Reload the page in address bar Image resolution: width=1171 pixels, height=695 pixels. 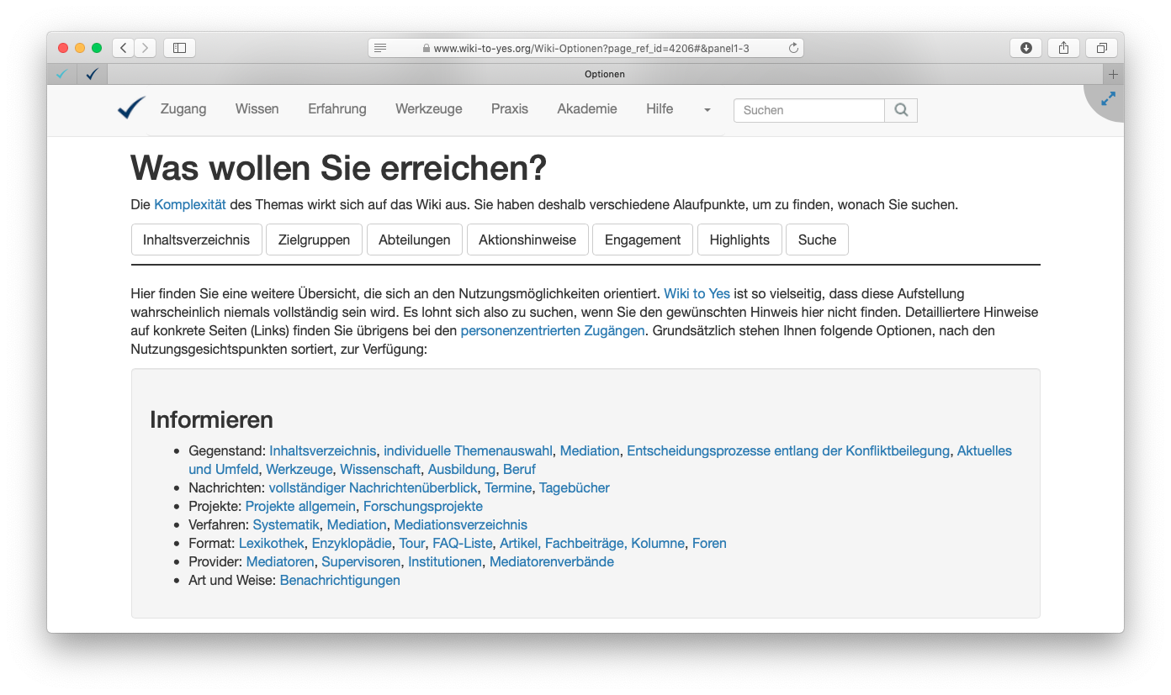point(792,48)
